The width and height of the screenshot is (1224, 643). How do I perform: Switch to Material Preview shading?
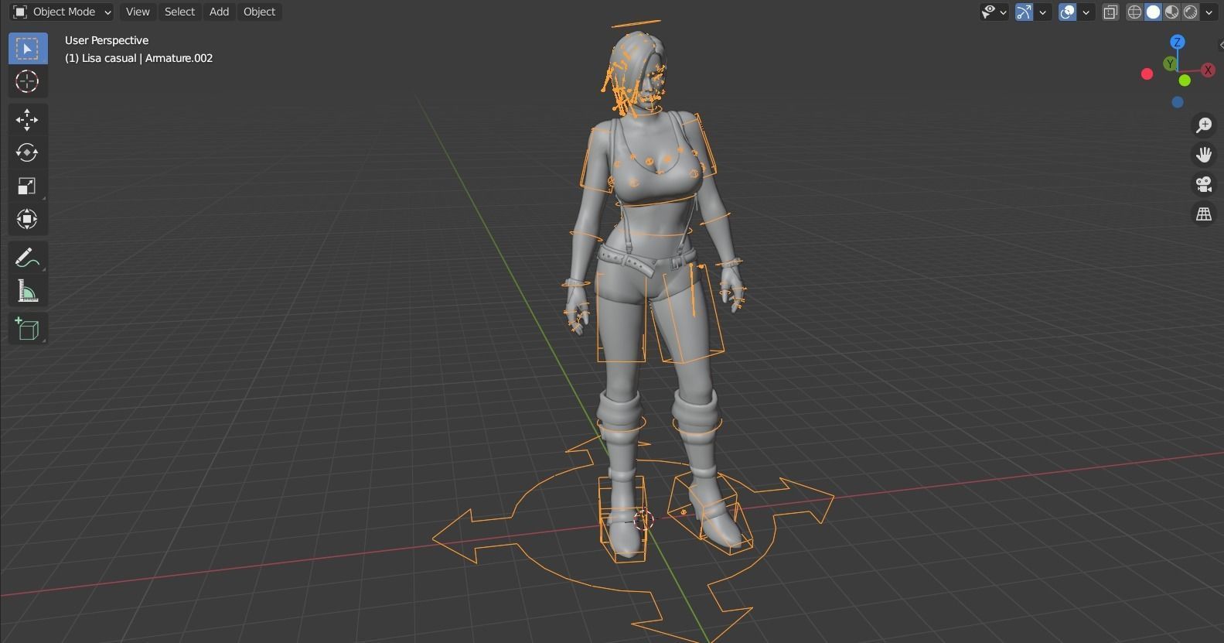tap(1171, 12)
